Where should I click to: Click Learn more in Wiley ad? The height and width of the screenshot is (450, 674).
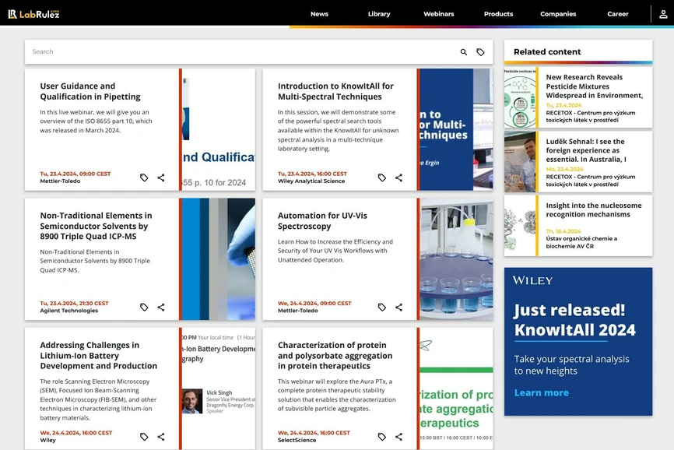(541, 393)
